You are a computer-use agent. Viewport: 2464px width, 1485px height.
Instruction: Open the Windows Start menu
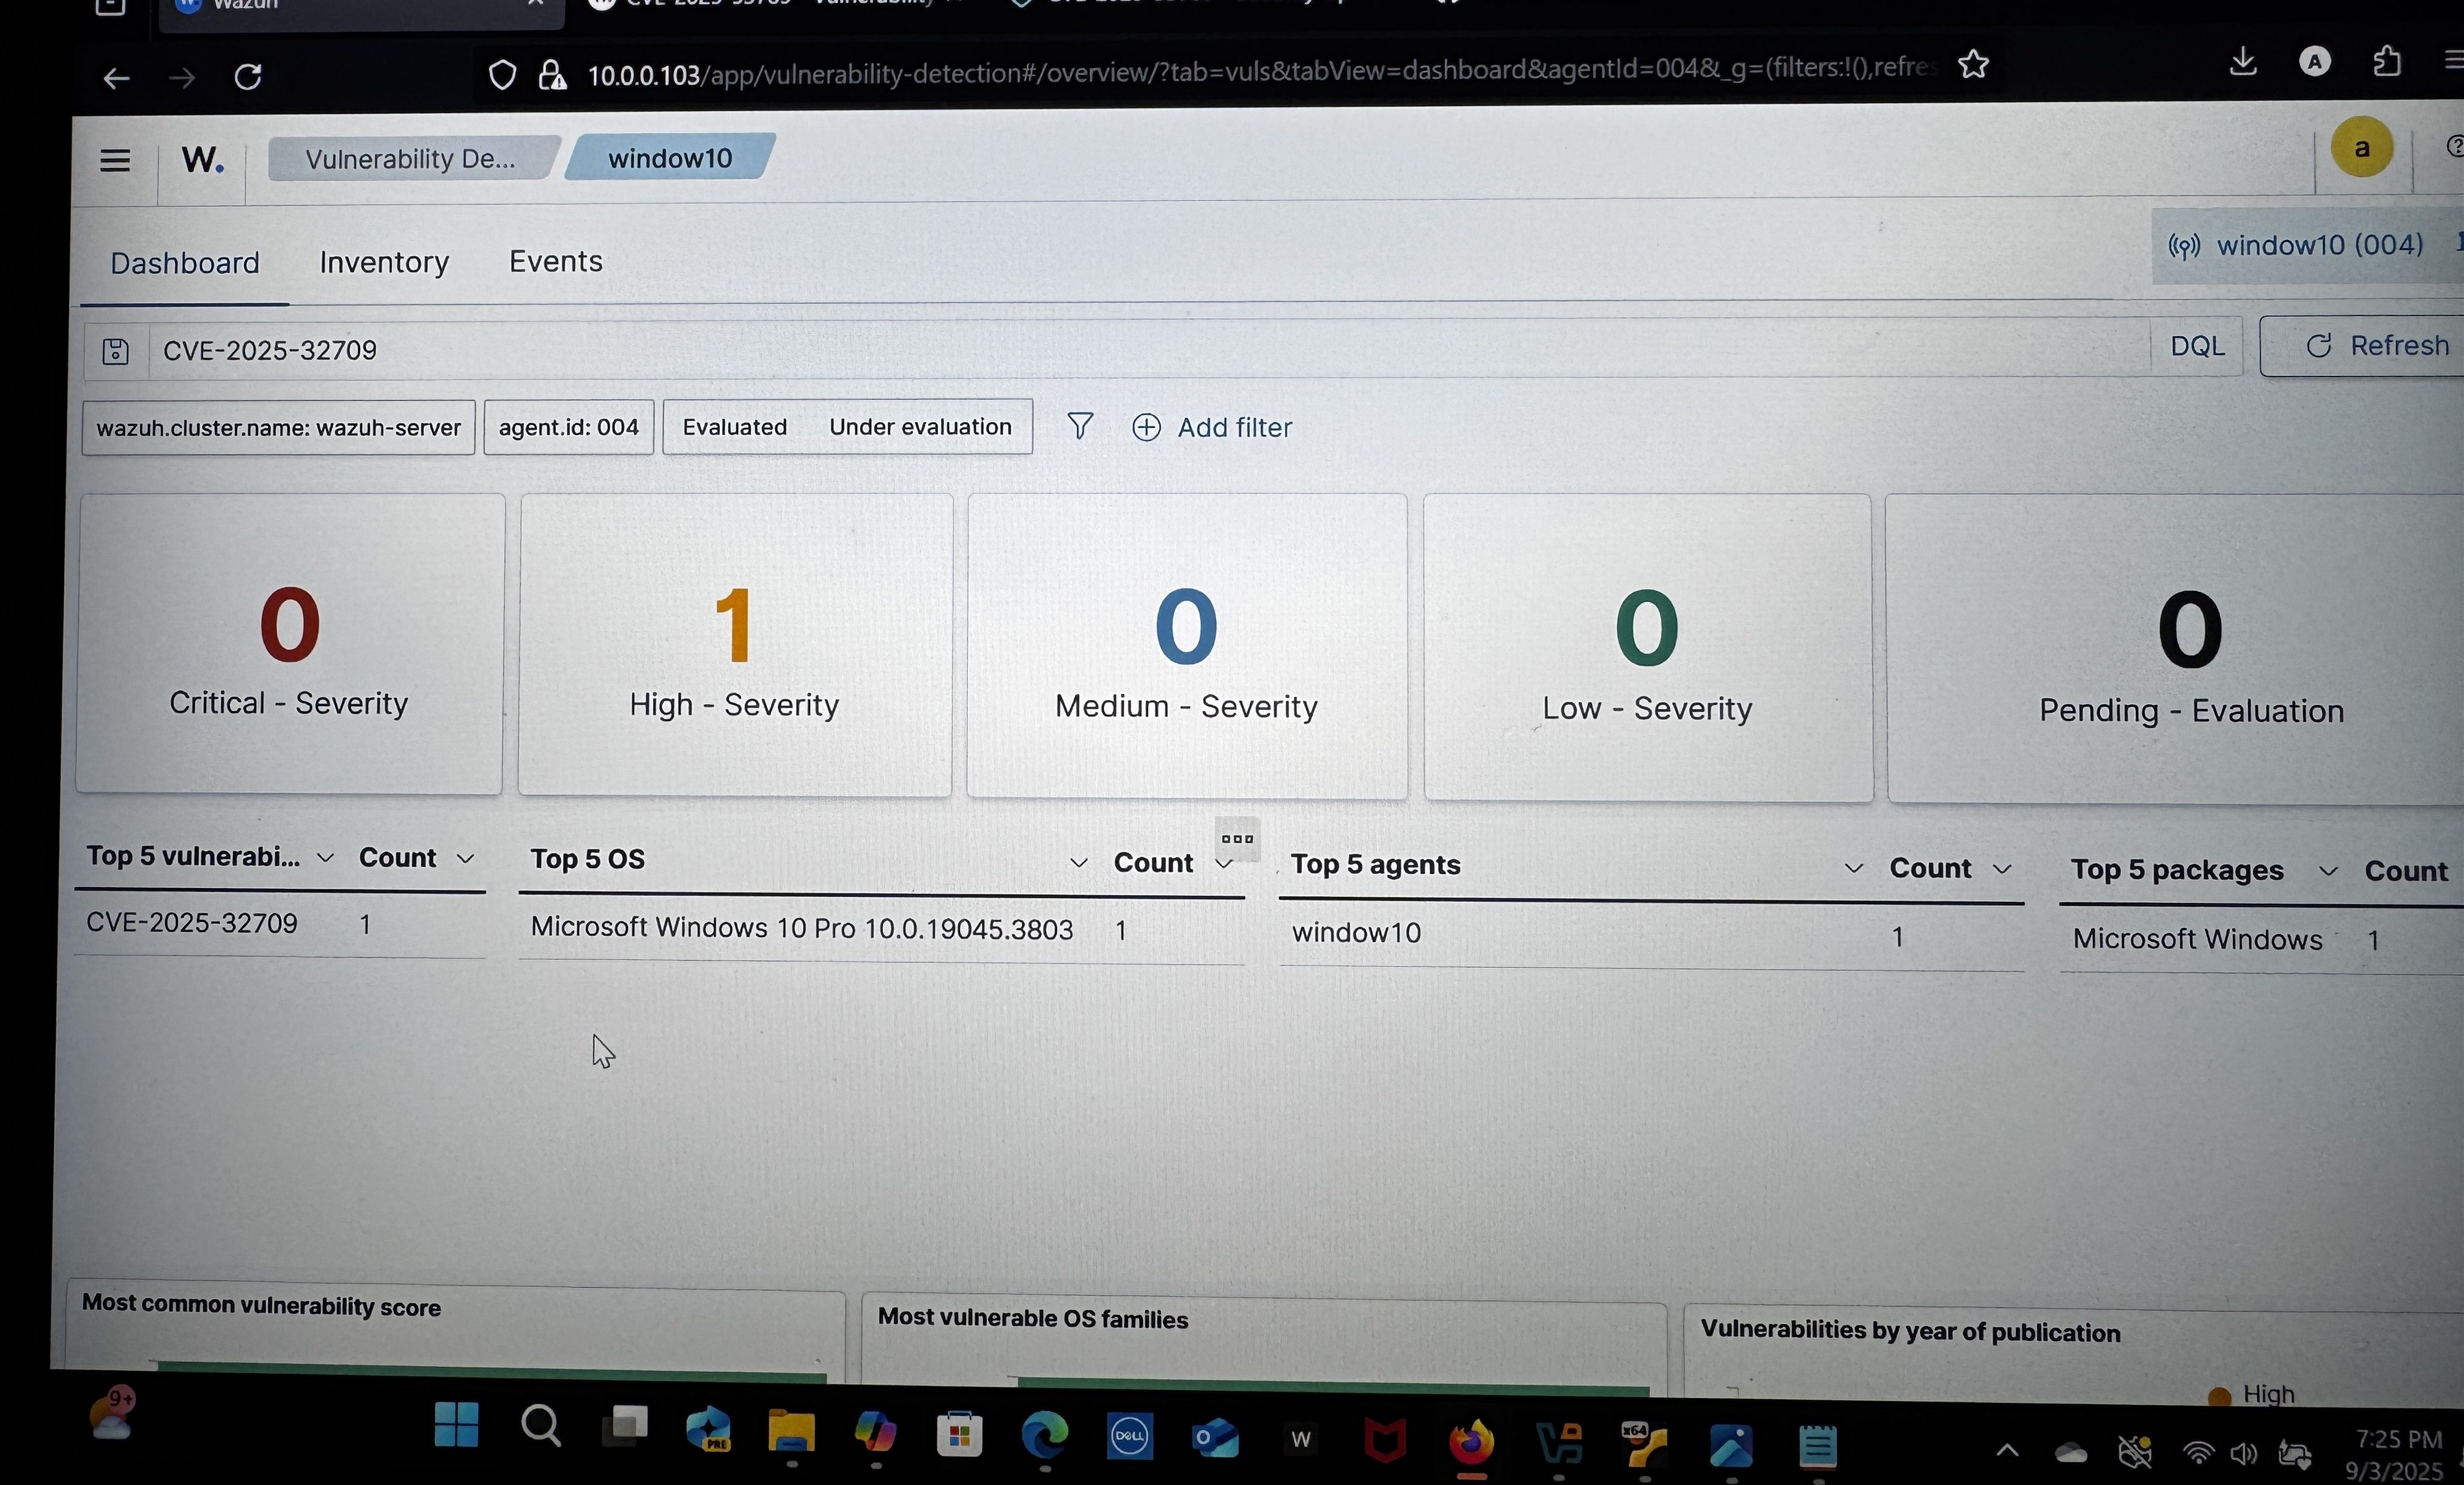point(457,1424)
